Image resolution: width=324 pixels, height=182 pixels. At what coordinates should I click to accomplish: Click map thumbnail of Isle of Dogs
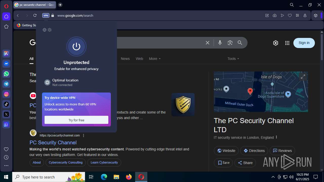(261, 92)
